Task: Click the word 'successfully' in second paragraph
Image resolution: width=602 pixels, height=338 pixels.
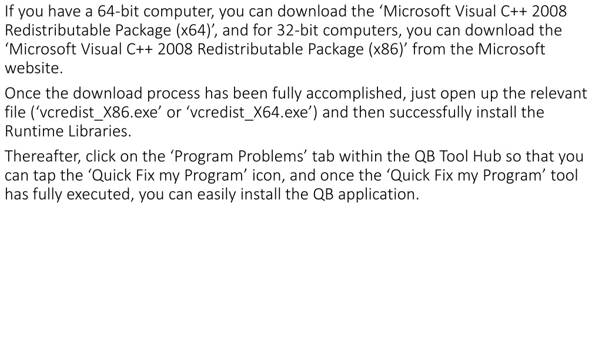Action: pyautogui.click(x=430, y=112)
